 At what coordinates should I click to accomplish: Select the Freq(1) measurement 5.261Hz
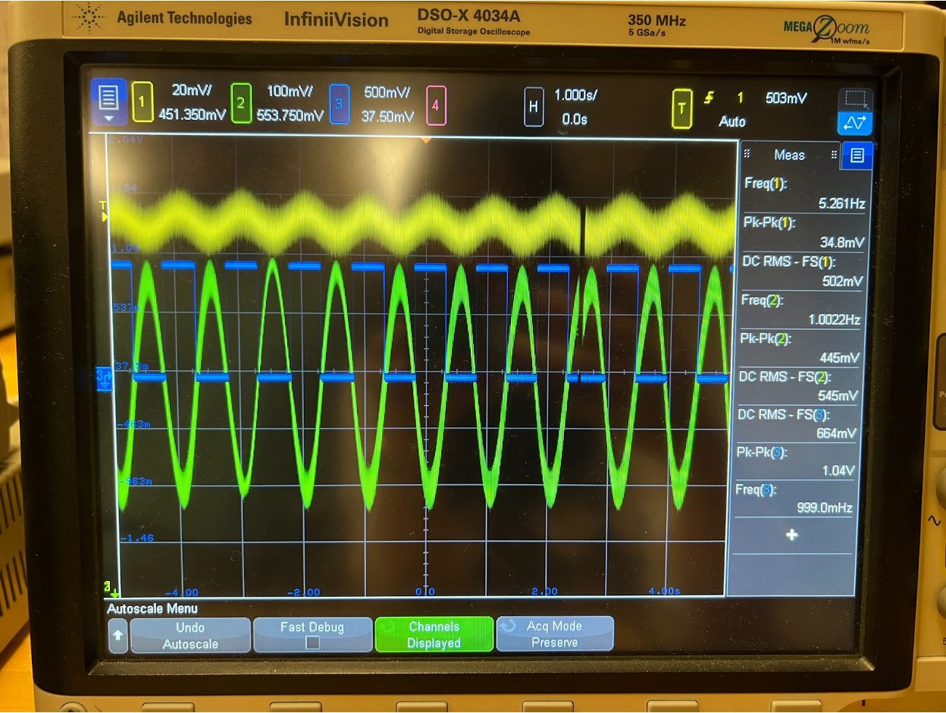(x=803, y=193)
